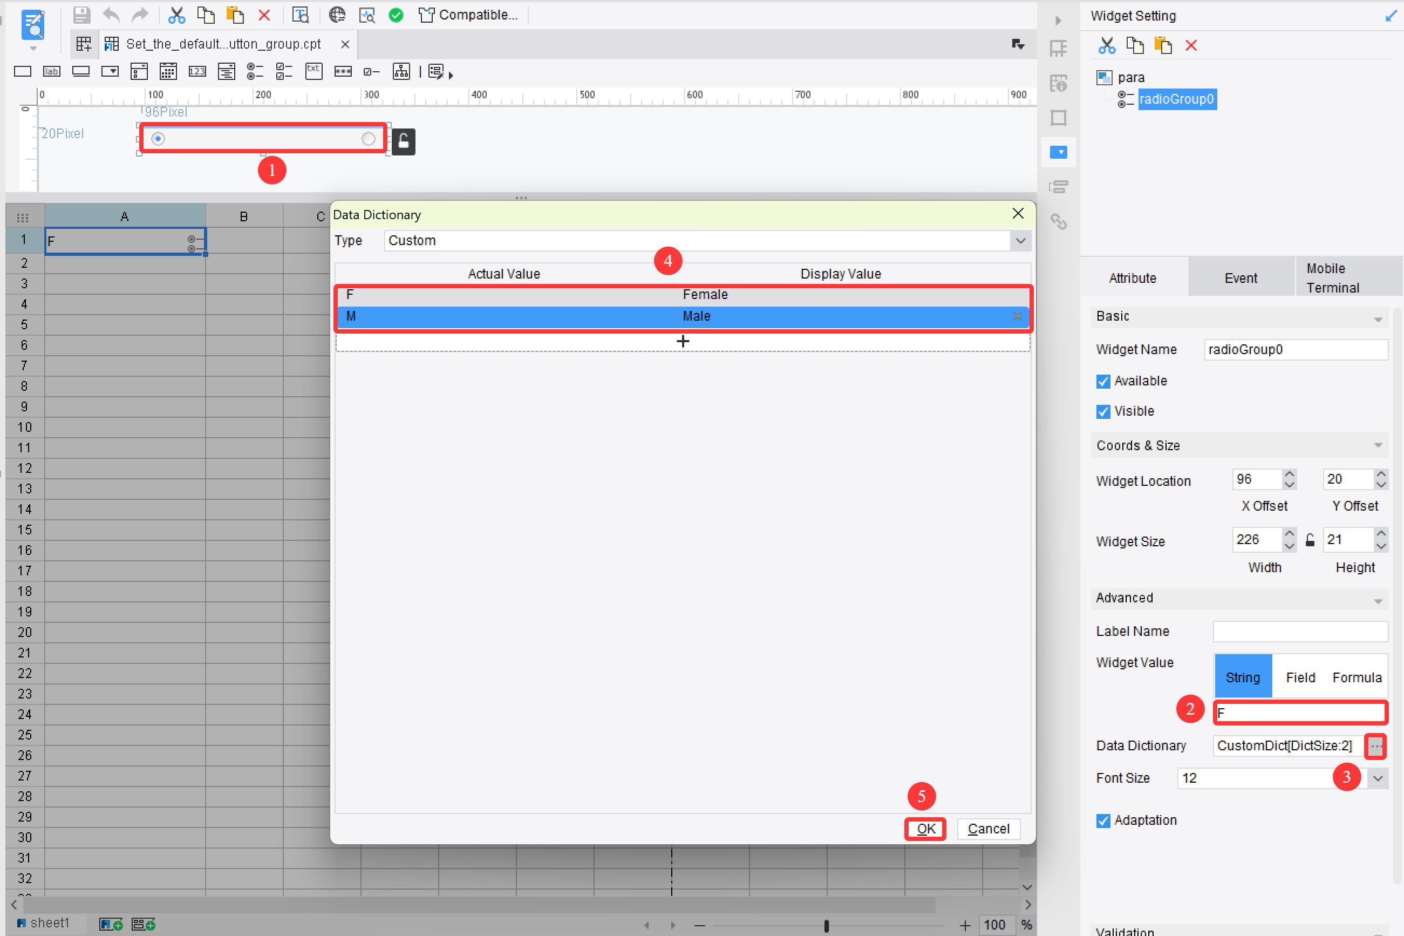This screenshot has height=936, width=1404.
Task: Uncheck the Available checkbox
Action: [1103, 381]
